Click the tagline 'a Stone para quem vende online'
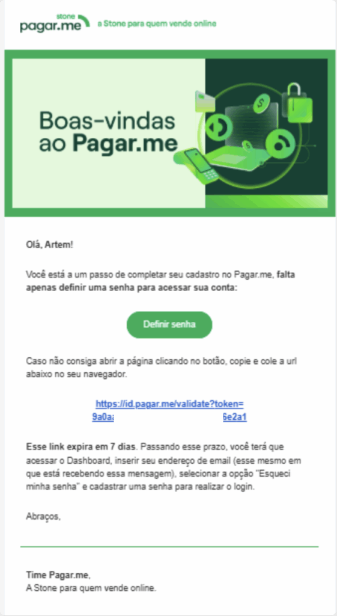 click(x=157, y=24)
